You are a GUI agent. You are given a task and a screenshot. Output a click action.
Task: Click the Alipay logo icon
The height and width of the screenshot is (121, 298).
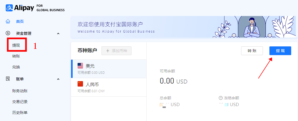click(10, 8)
